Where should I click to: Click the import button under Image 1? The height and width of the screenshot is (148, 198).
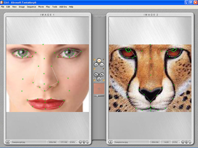(8, 142)
